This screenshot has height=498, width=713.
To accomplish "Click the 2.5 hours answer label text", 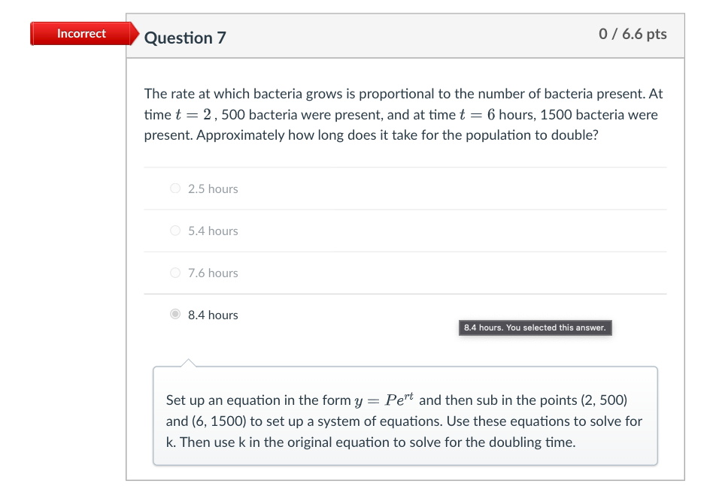I will pos(213,189).
